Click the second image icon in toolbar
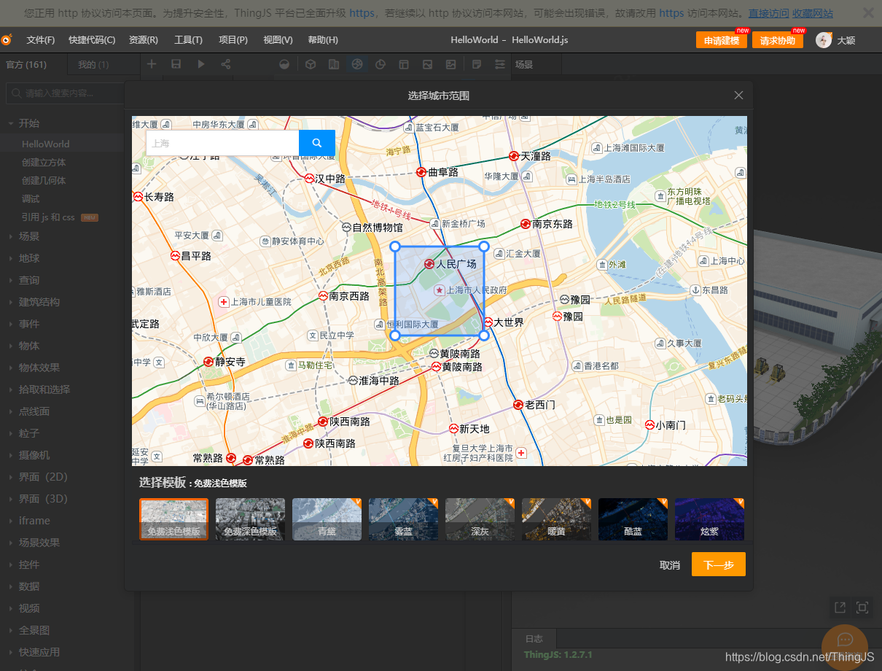882x671 pixels. pyautogui.click(x=450, y=64)
